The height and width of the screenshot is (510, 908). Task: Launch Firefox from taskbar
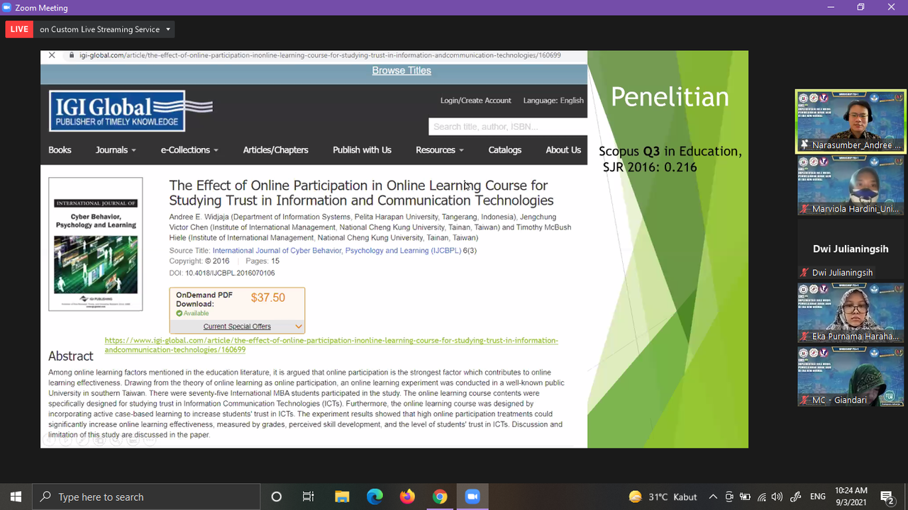[x=407, y=497]
